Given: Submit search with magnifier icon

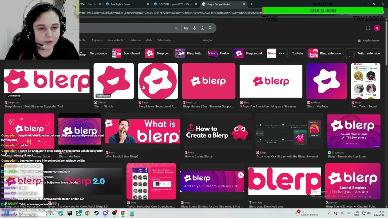Looking at the screenshot, I should point(210,28).
